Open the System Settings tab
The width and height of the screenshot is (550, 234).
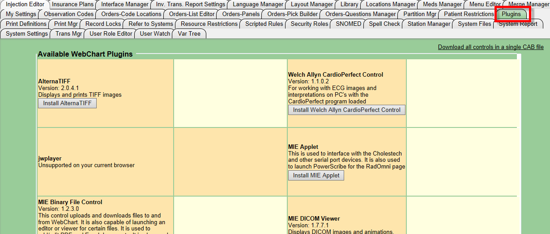tap(27, 33)
